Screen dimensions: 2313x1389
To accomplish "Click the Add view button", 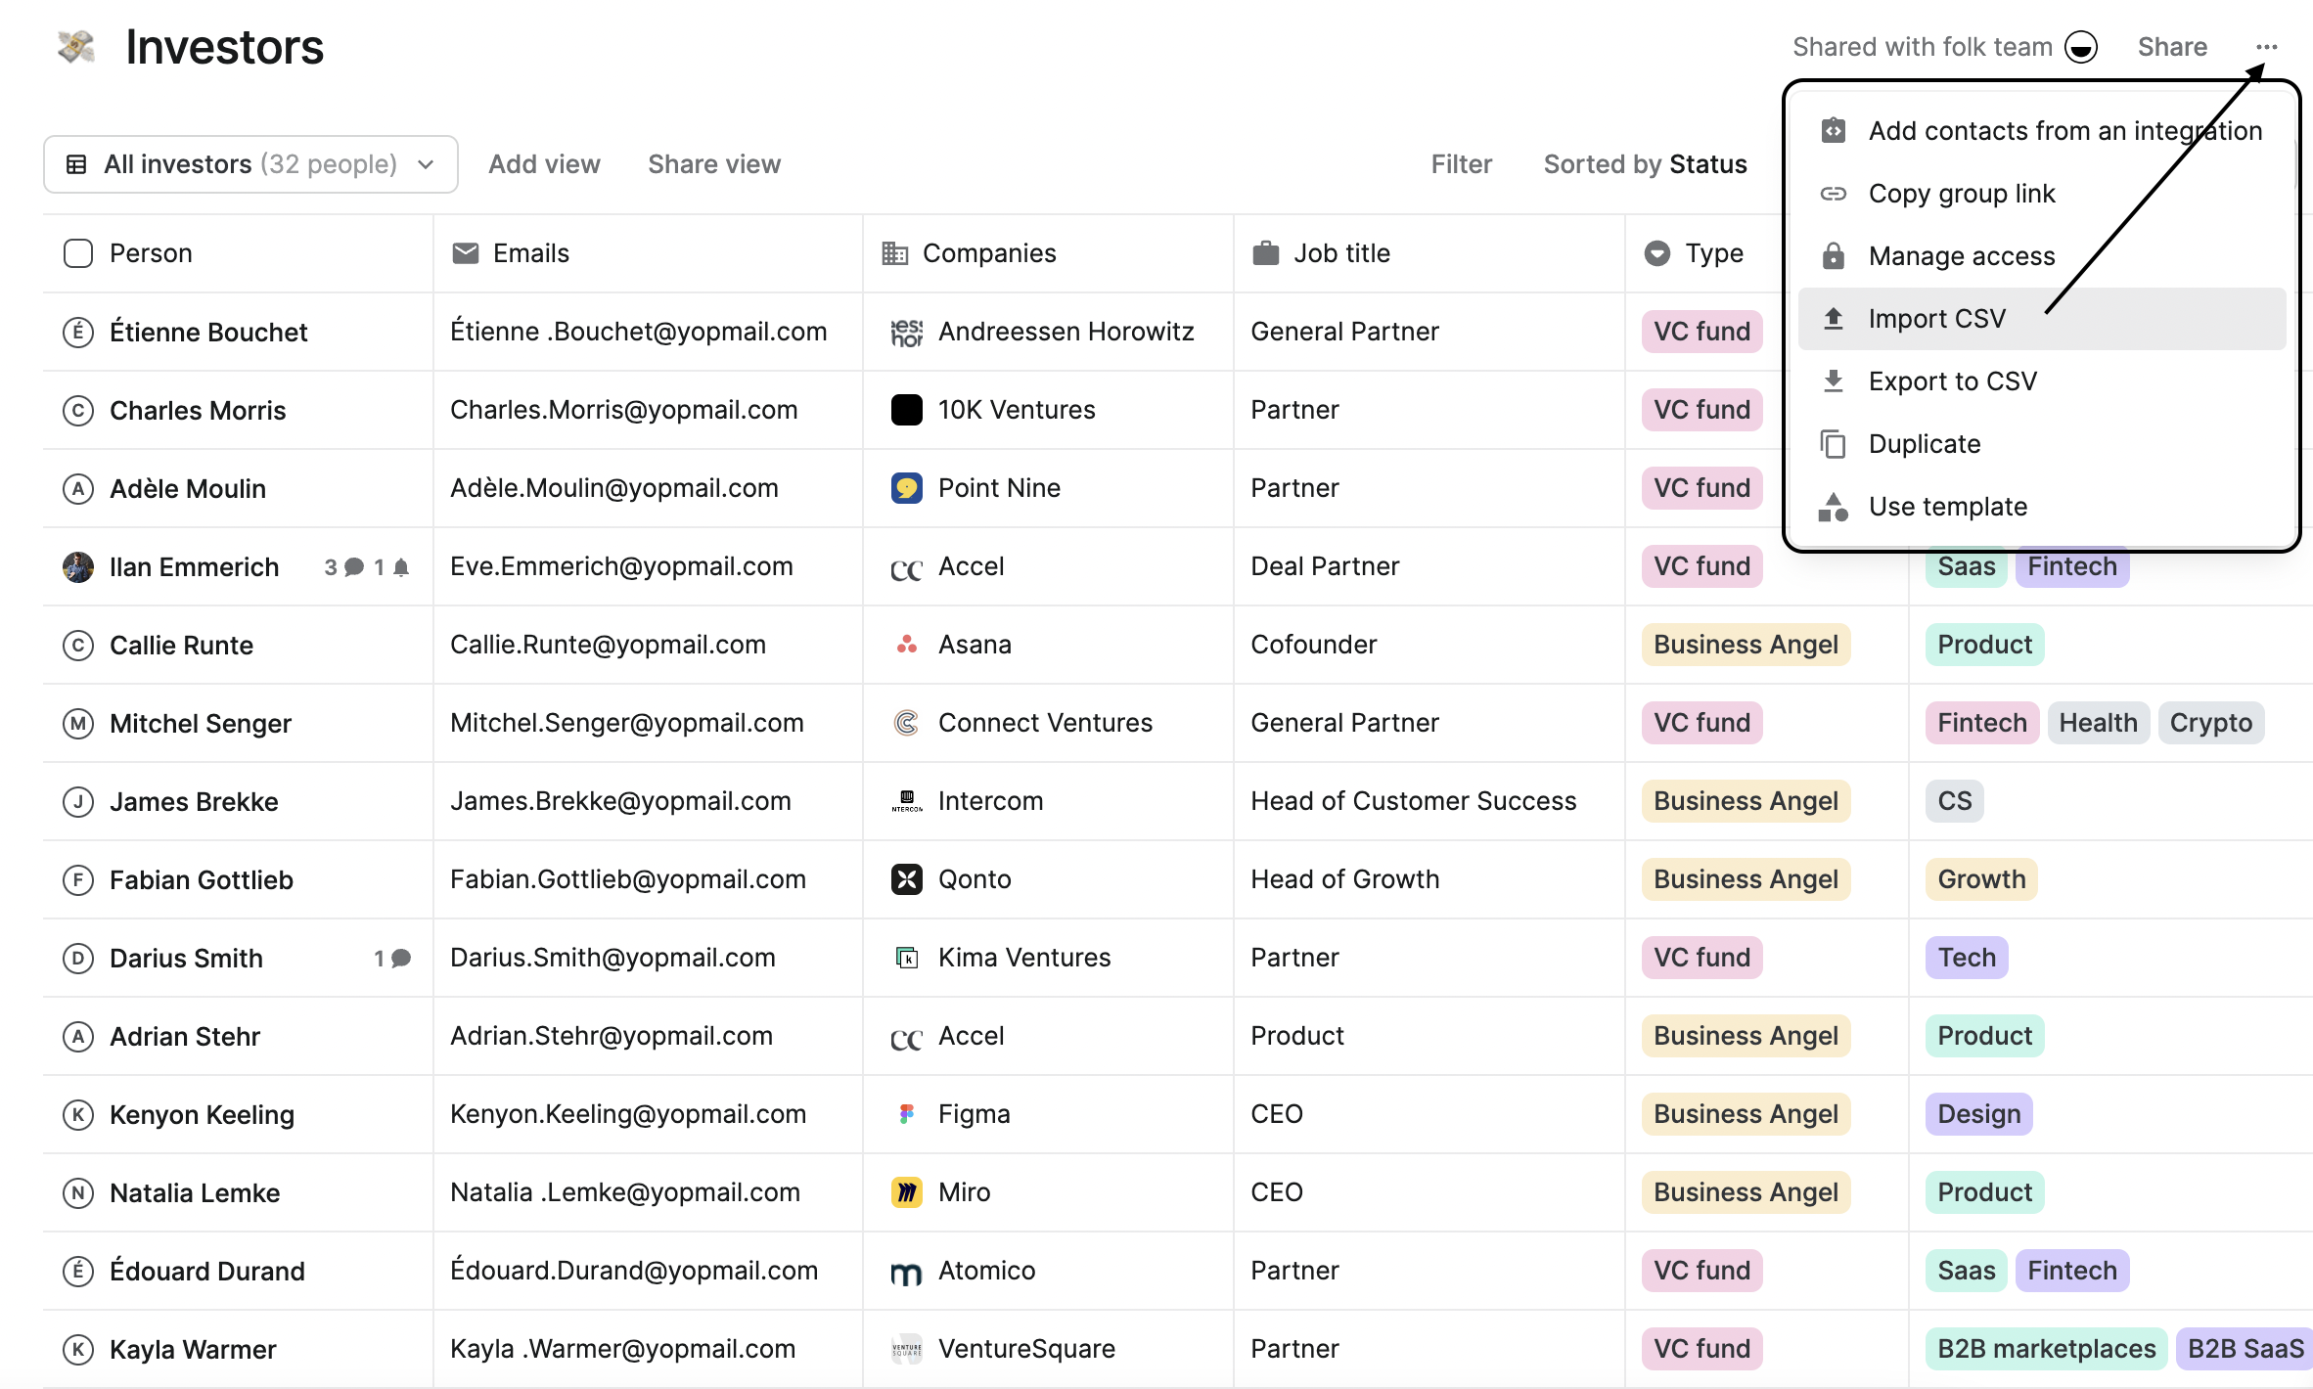I will coord(544,164).
